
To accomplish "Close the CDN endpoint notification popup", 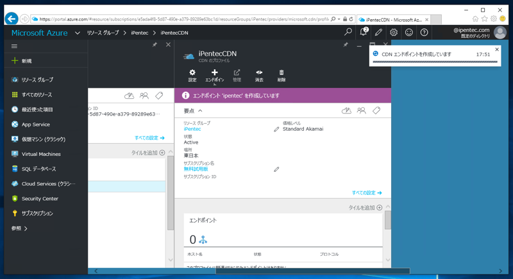I will pyautogui.click(x=497, y=49).
